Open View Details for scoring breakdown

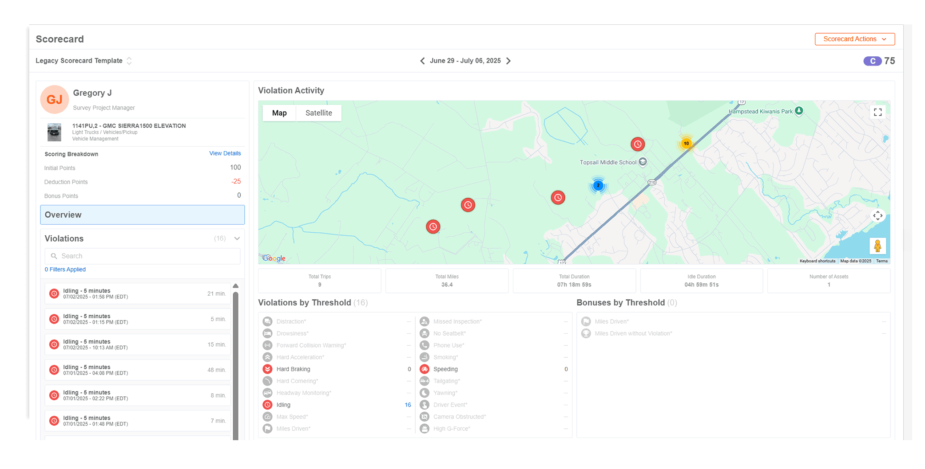(x=225, y=153)
